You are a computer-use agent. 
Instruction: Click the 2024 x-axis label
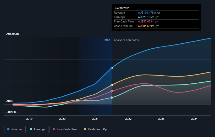pyautogui.click(x=194, y=119)
